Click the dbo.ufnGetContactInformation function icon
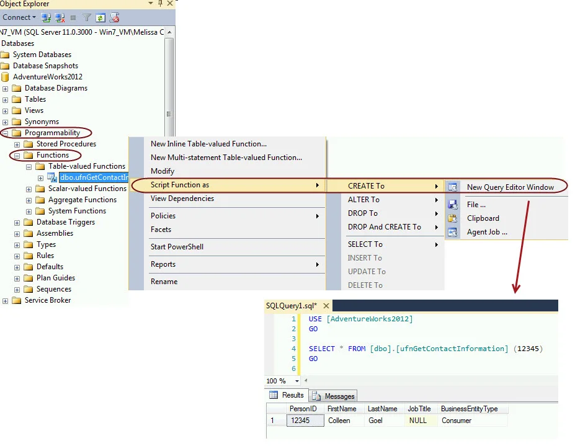Viewport: 575px width, 446px height. click(x=52, y=178)
